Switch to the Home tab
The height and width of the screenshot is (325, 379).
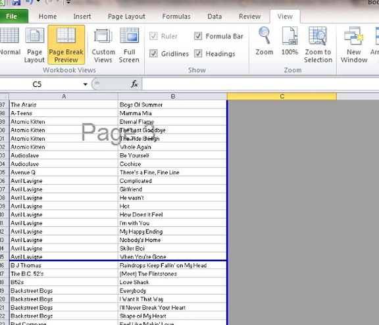click(x=47, y=16)
